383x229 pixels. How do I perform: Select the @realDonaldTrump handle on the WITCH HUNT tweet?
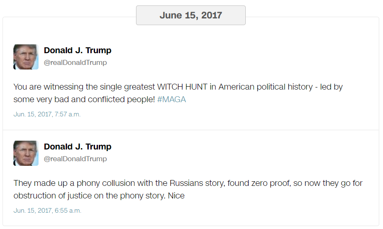click(75, 62)
